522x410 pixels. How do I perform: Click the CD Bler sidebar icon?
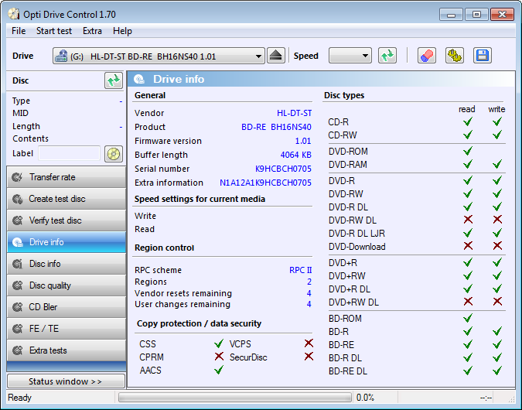pos(17,307)
